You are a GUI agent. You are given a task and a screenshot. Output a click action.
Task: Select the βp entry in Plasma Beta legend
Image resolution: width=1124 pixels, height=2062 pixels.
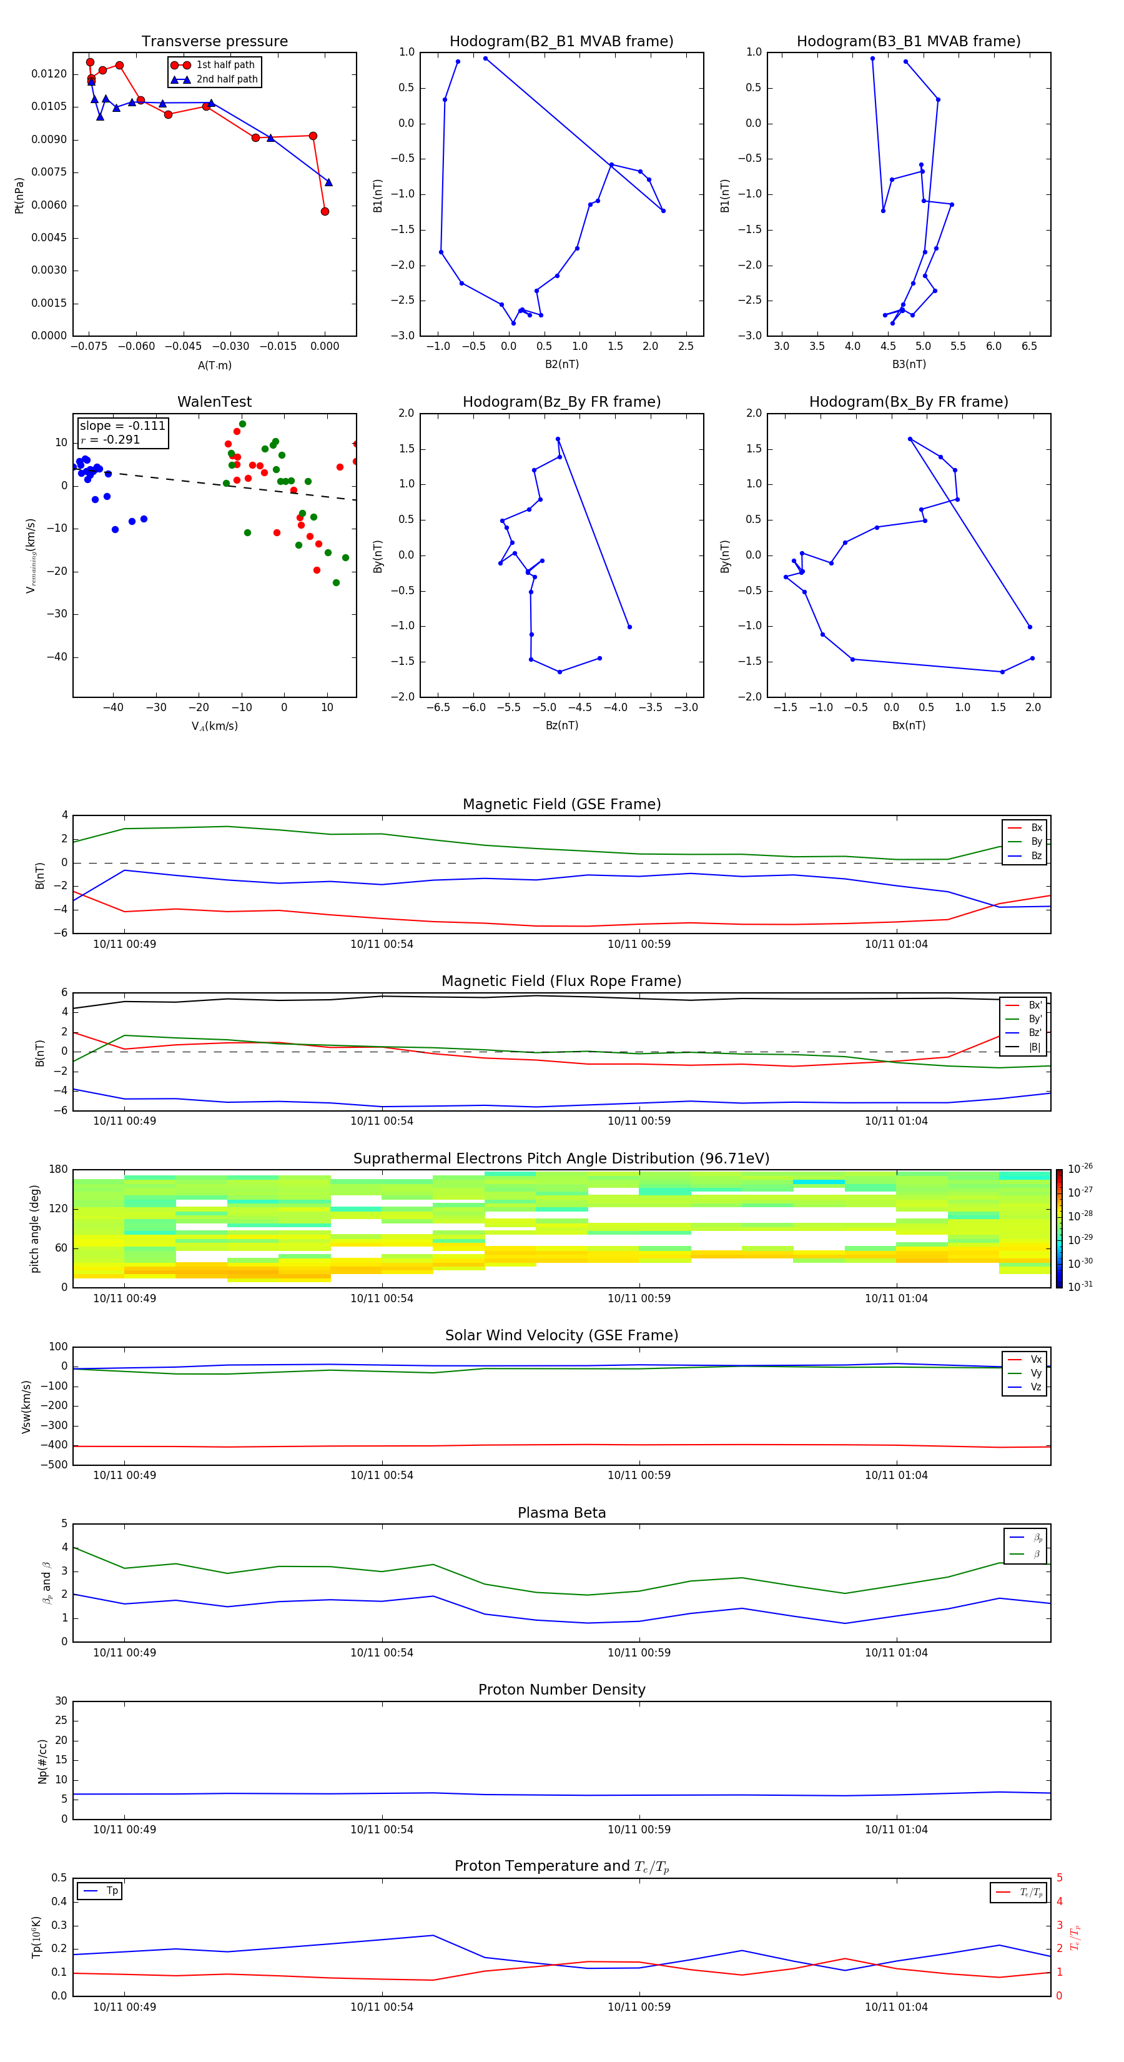pyautogui.click(x=1025, y=1537)
